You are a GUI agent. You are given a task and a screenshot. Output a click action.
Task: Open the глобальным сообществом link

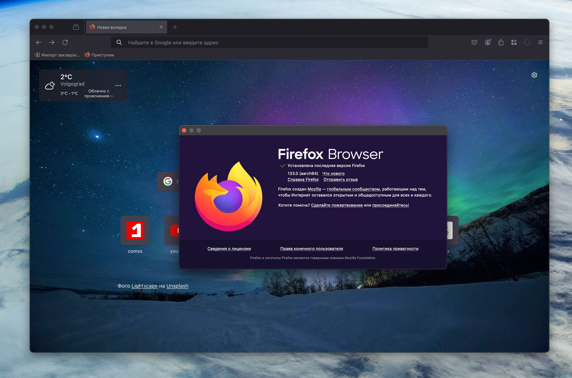[x=353, y=189]
